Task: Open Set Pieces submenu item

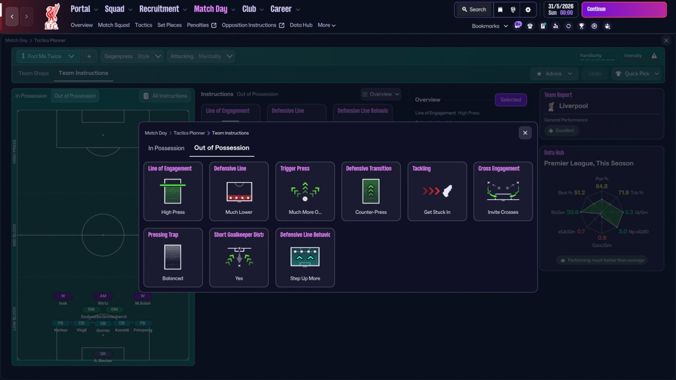Action: point(170,25)
